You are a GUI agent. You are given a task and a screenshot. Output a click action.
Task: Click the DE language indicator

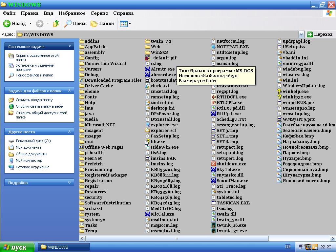tap(288, 247)
